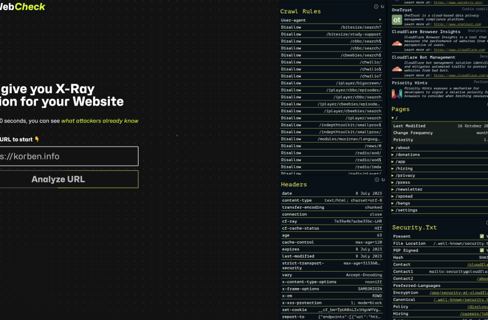Open the Contact cloudflare link in Security.Txt

coord(477,264)
